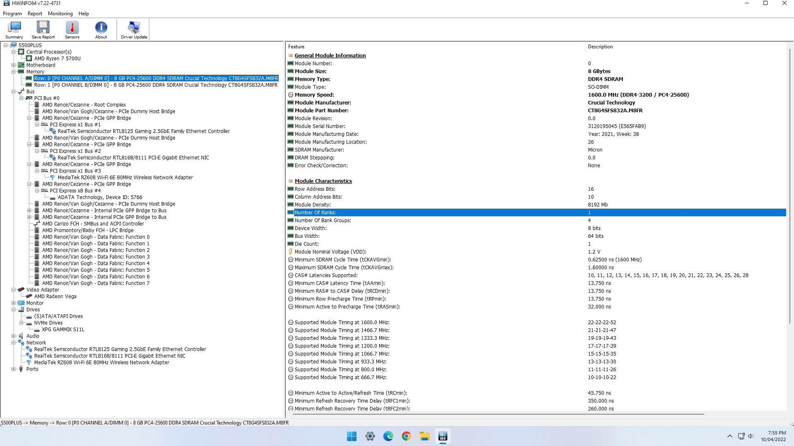Select the Memory Speed row

pos(536,95)
